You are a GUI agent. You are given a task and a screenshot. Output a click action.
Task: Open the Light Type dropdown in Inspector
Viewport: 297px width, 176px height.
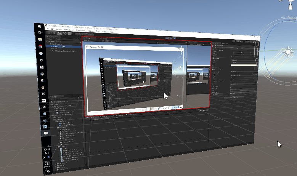[x=244, y=60]
